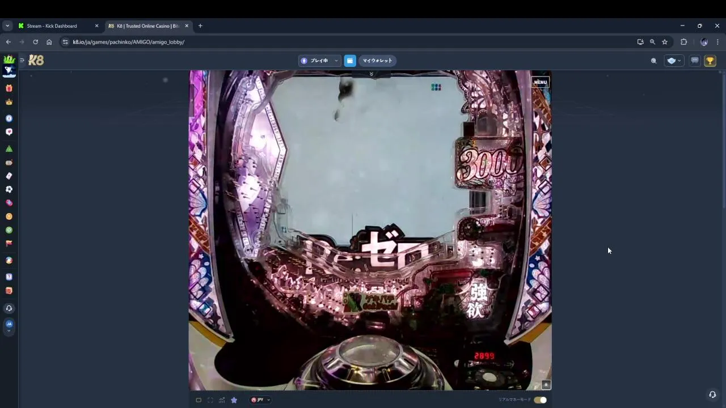This screenshot has height=408, width=726.
Task: Click the browser zoom magnifier icon
Action: (652, 42)
